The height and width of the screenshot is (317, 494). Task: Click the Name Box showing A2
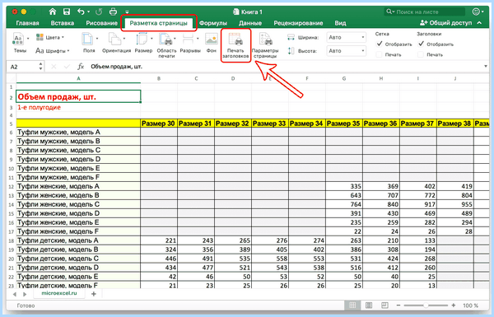[24, 67]
